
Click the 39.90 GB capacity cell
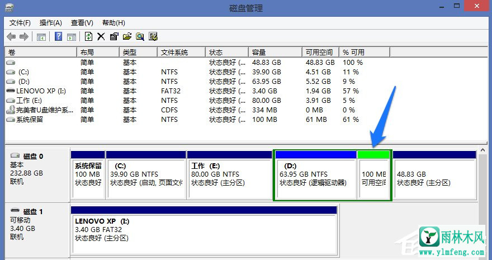tap(266, 72)
